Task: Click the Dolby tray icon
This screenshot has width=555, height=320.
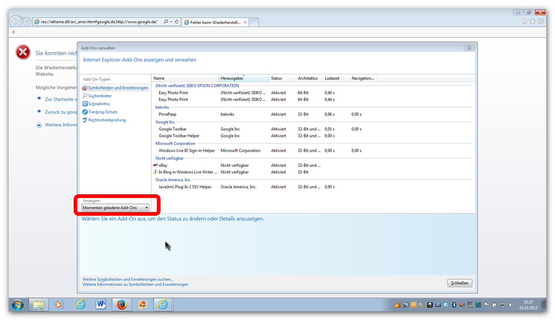Action: point(438,305)
